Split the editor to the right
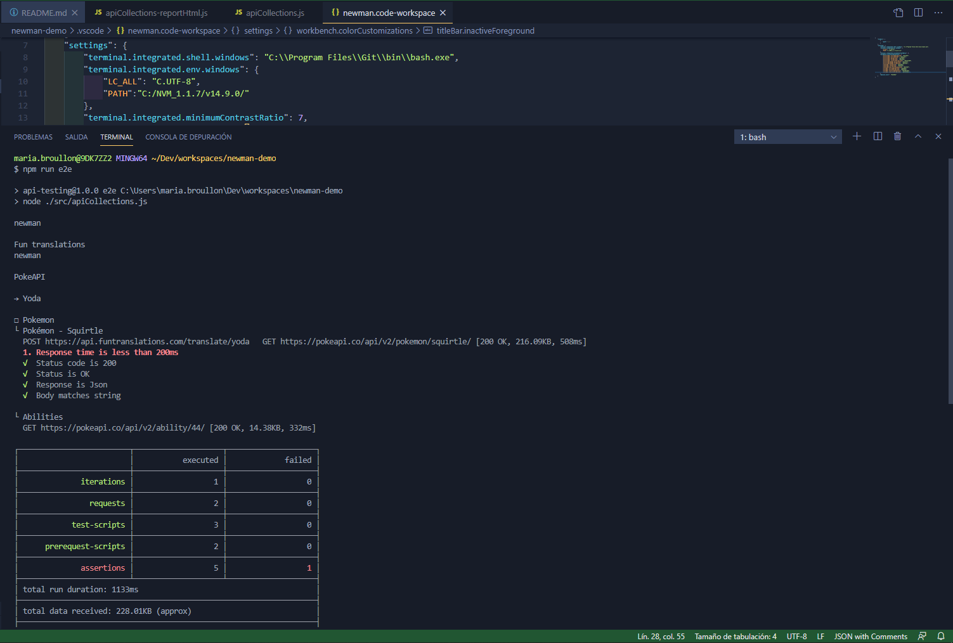This screenshot has height=643, width=953. coord(918,13)
